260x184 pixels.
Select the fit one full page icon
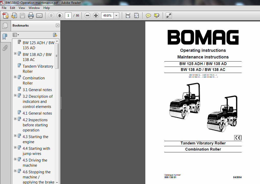point(136,16)
